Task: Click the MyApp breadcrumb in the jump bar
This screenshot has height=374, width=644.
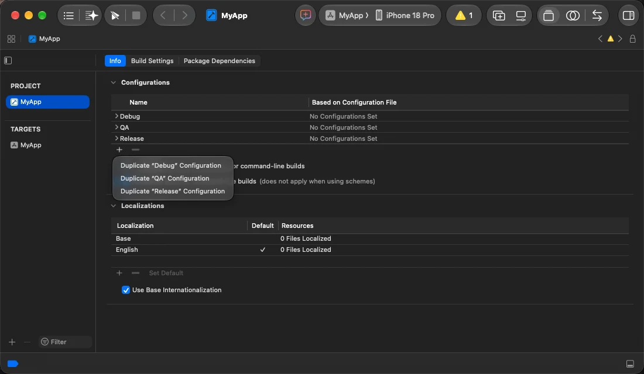Action: coord(44,39)
